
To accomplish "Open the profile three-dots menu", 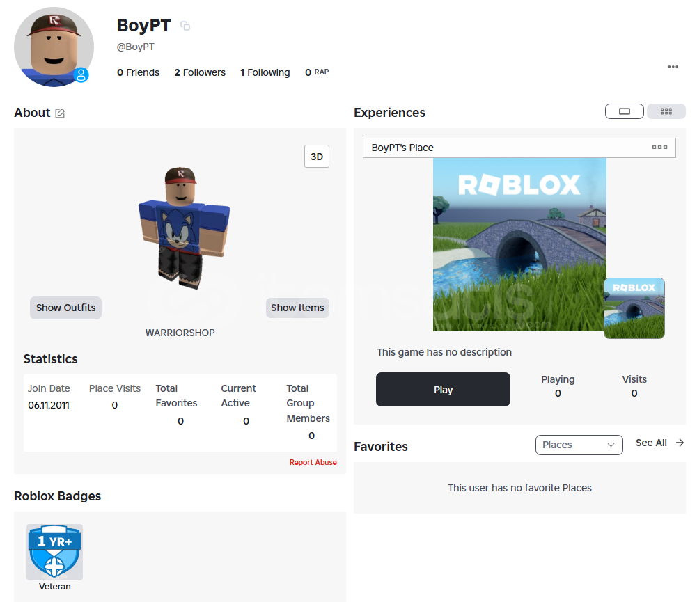I will click(673, 67).
